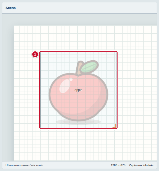Click empty grid area below the apple frame

click(78, 145)
